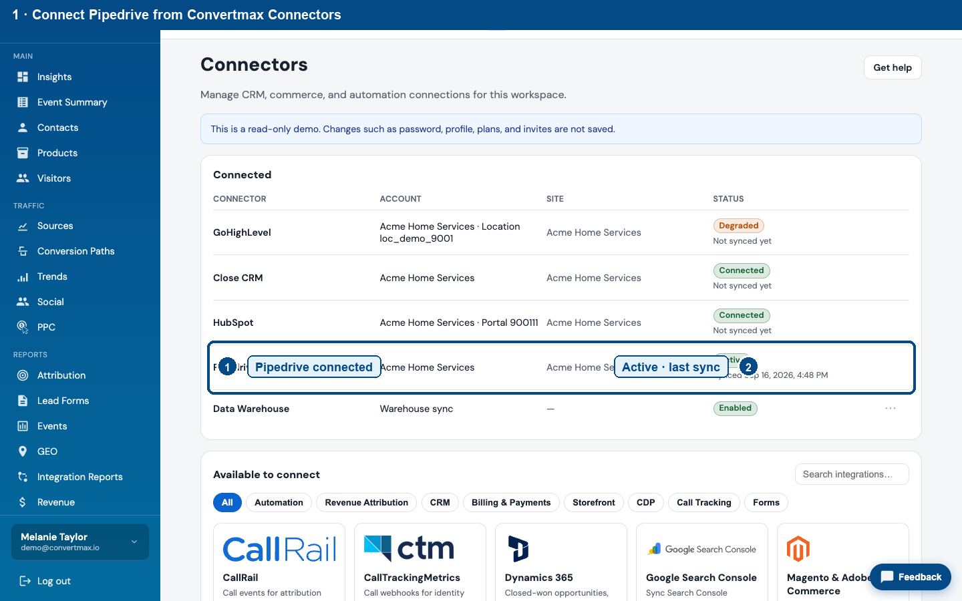
Task: Open the CallRail integration card
Action: click(279, 562)
